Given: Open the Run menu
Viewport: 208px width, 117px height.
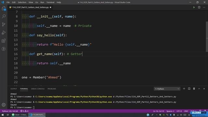Looking at the screenshot, I should 42,2.
